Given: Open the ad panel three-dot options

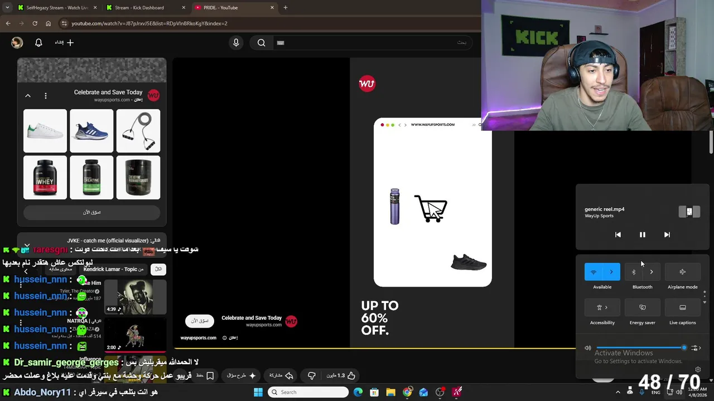Looking at the screenshot, I should coord(46,96).
